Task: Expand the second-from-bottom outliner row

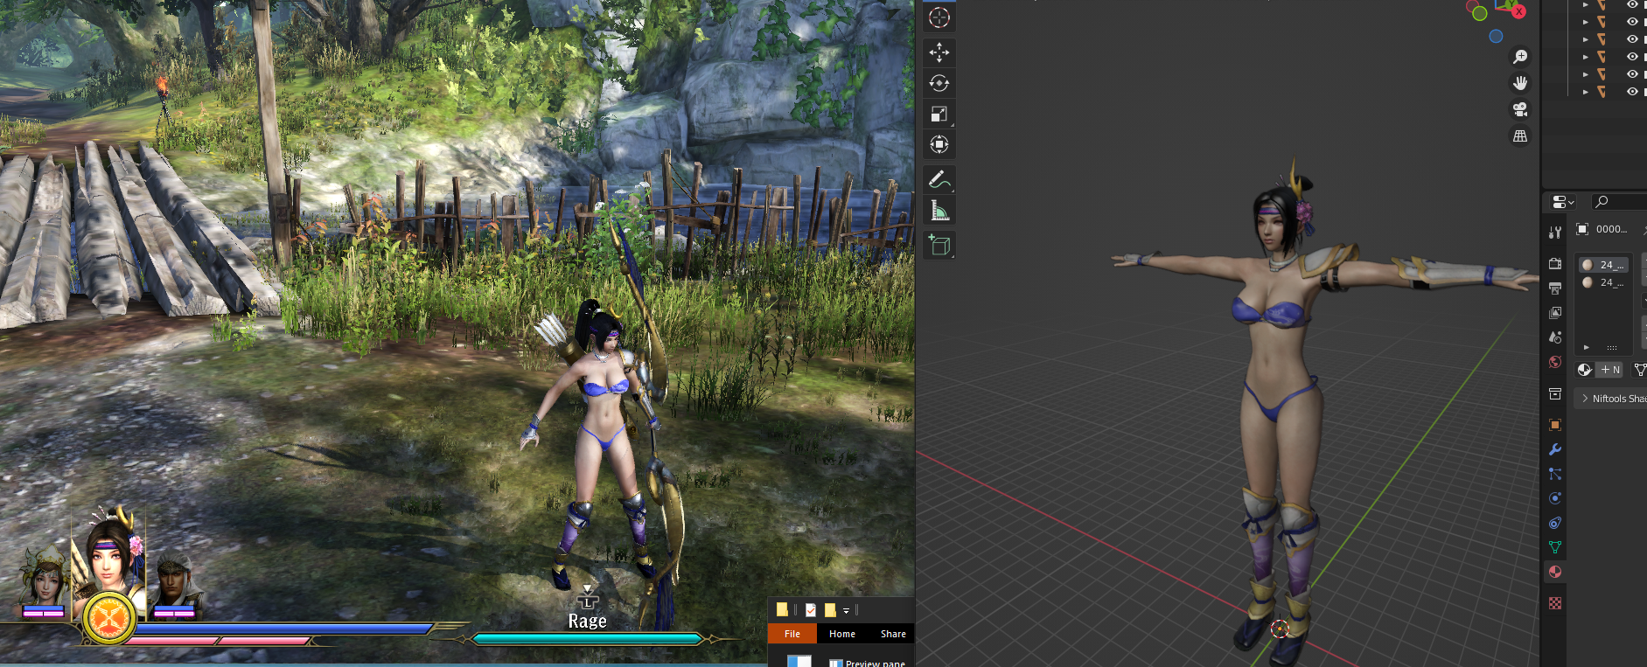Action: [1586, 74]
